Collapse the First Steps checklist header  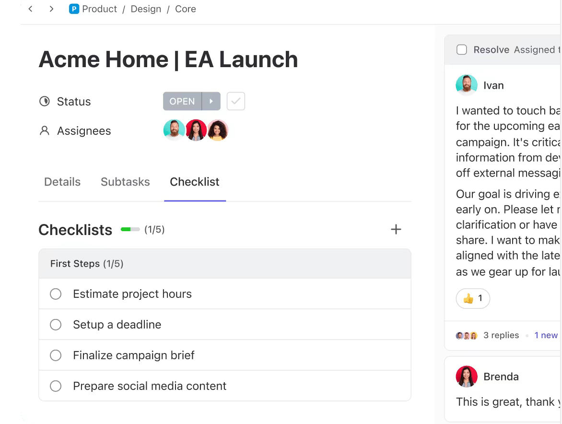tap(87, 264)
